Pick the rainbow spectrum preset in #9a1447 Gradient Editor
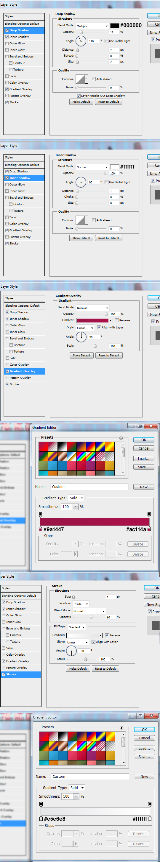Viewport: 160px width, 862px height. (81, 456)
